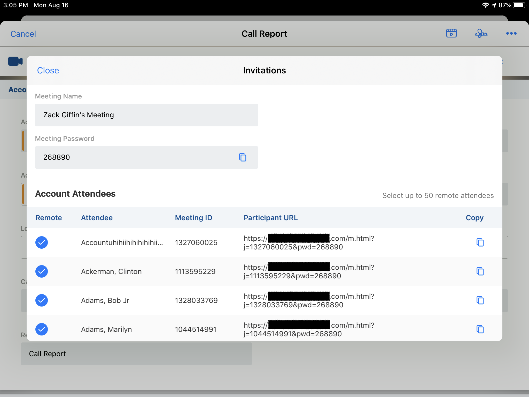Tap the Participant URL column header

point(270,218)
